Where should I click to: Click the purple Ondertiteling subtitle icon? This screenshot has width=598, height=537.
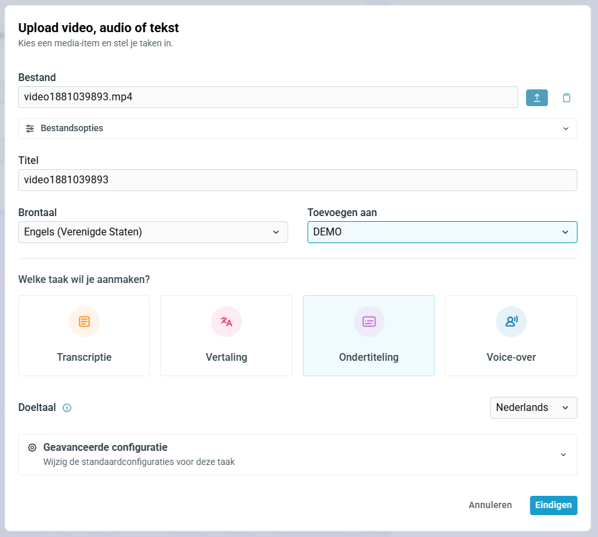pos(369,322)
